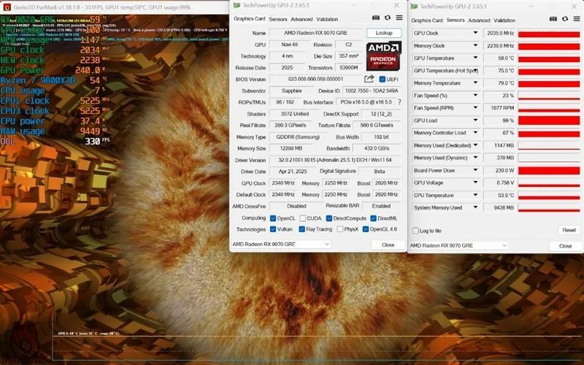The image size is (584, 365).
Task: Click the camera icon in Sensors window
Action: click(x=553, y=19)
